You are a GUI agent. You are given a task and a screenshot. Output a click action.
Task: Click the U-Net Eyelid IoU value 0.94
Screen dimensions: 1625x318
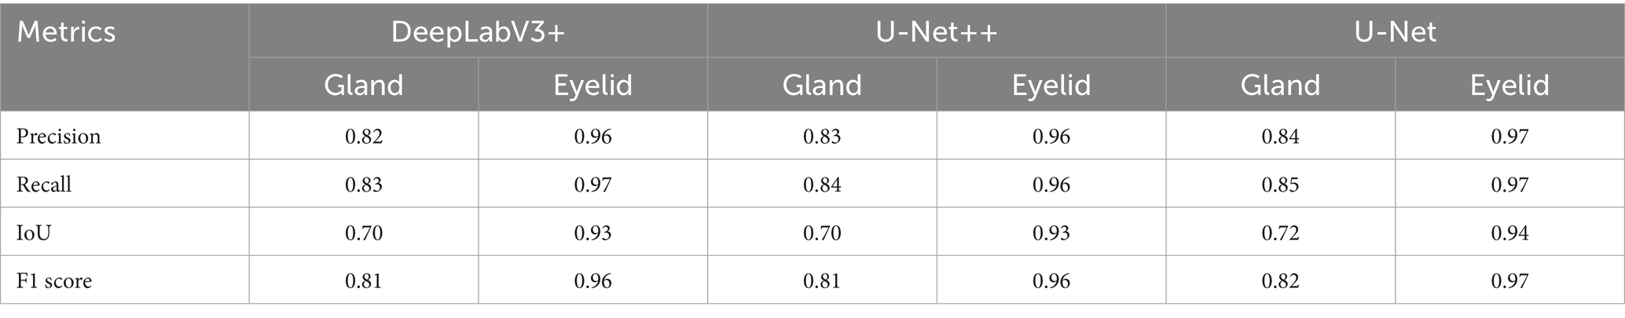pyautogui.click(x=1509, y=232)
